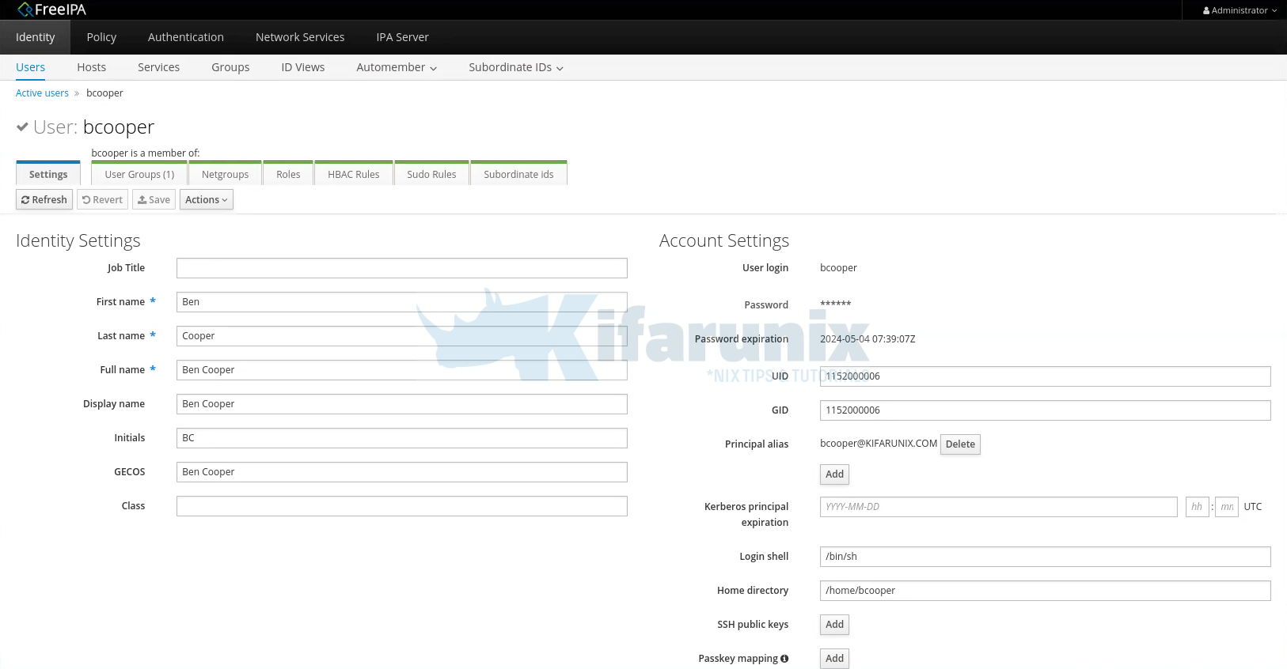1287x669 pixels.
Task: Click the Job Title field
Action: 402,268
